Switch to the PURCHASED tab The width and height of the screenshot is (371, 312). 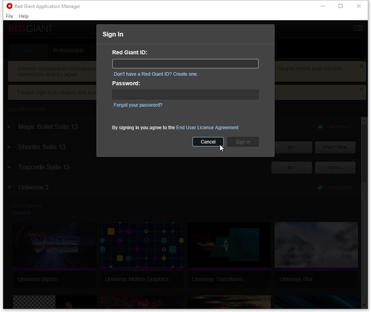click(x=68, y=51)
